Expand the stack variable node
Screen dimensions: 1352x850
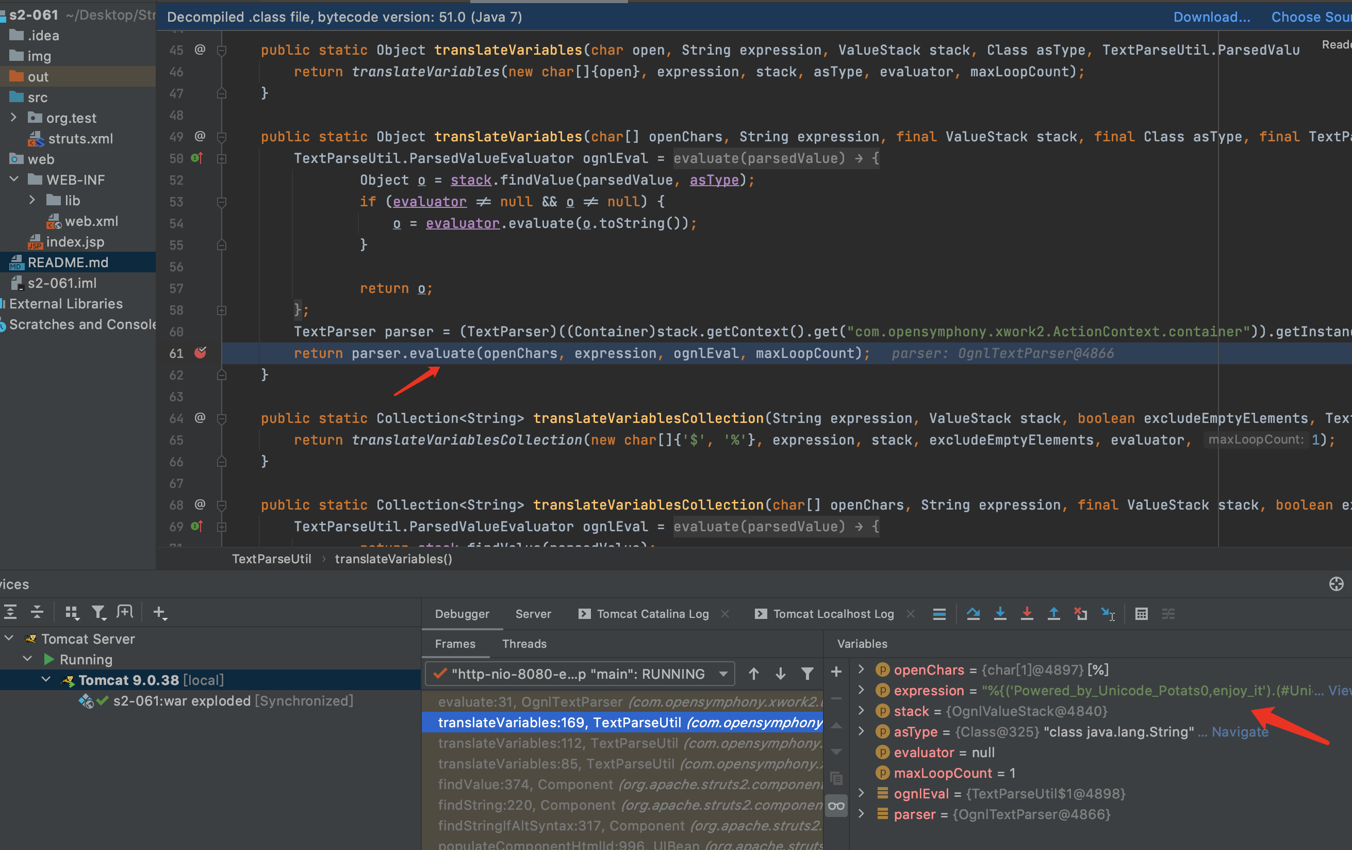[861, 711]
